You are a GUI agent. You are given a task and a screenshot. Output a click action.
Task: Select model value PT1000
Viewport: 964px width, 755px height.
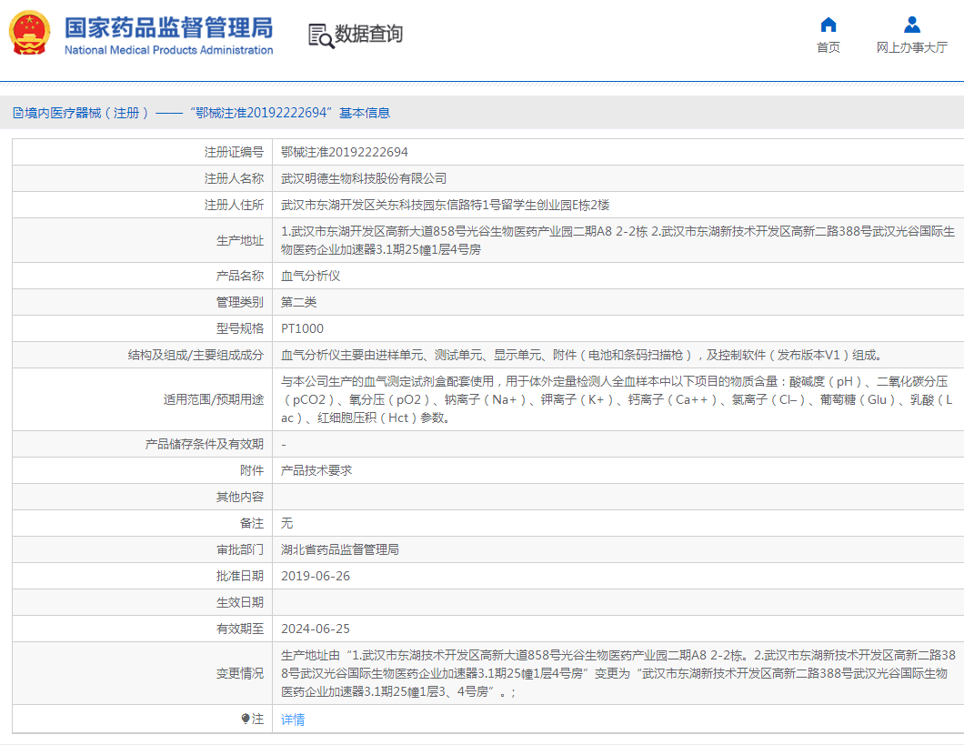coord(302,329)
